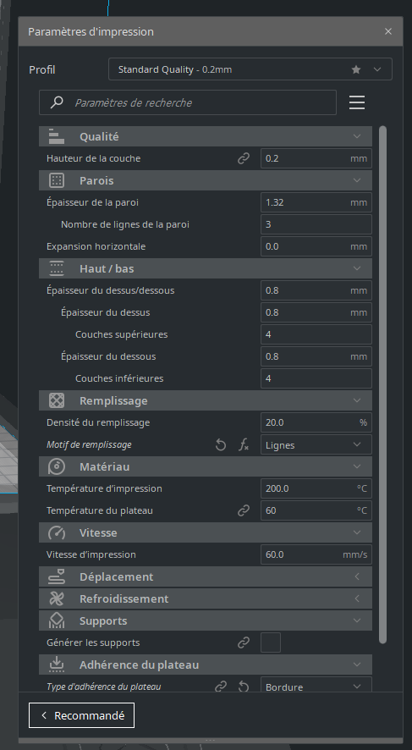Click the Remplissage section header label
Image resolution: width=412 pixels, height=750 pixels.
tap(113, 400)
